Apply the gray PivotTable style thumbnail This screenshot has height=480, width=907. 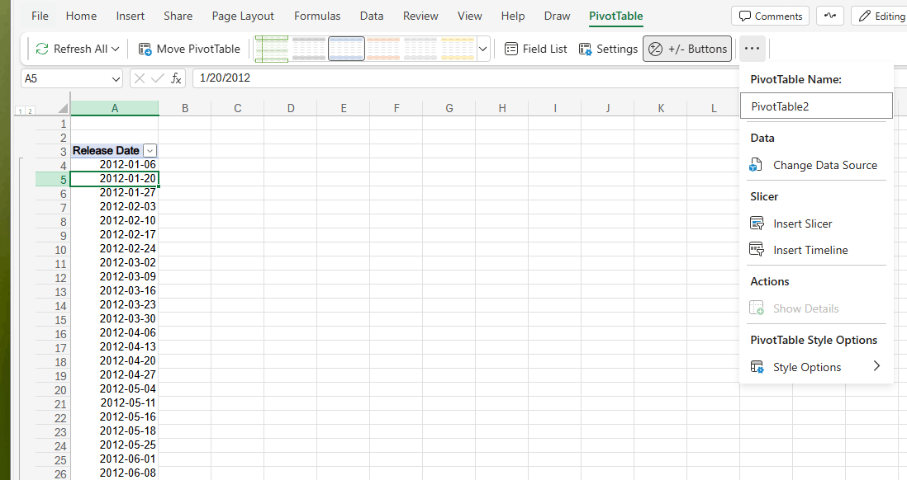point(309,49)
